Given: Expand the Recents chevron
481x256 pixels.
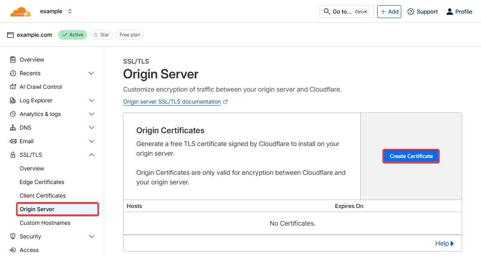Looking at the screenshot, I should tap(91, 73).
